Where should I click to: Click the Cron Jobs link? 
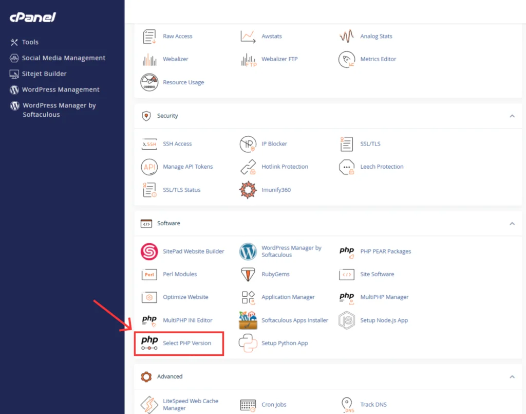[274, 405]
